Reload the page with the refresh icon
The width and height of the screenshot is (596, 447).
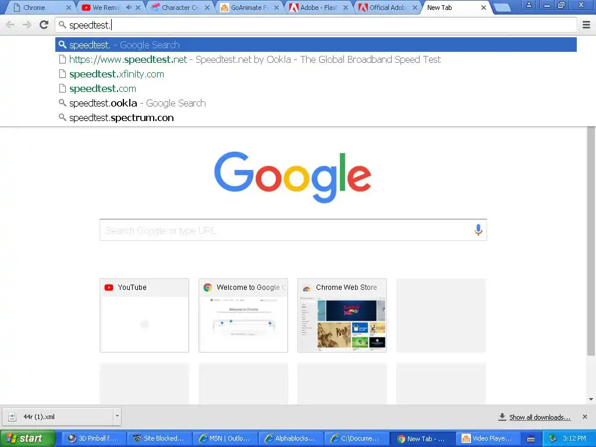click(44, 25)
